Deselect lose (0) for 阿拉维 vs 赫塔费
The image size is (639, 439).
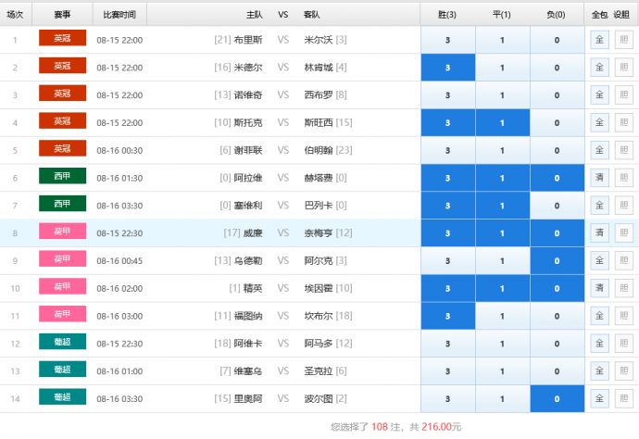558,178
